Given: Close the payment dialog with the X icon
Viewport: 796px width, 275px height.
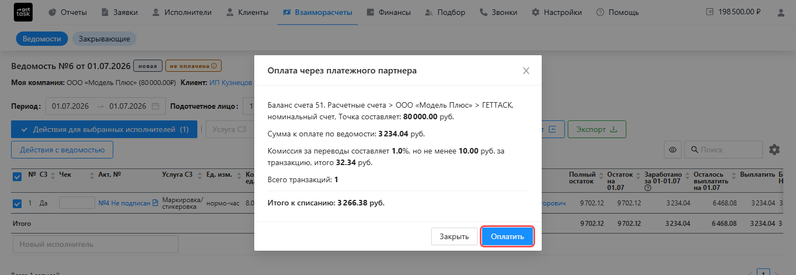Looking at the screenshot, I should pos(526,71).
